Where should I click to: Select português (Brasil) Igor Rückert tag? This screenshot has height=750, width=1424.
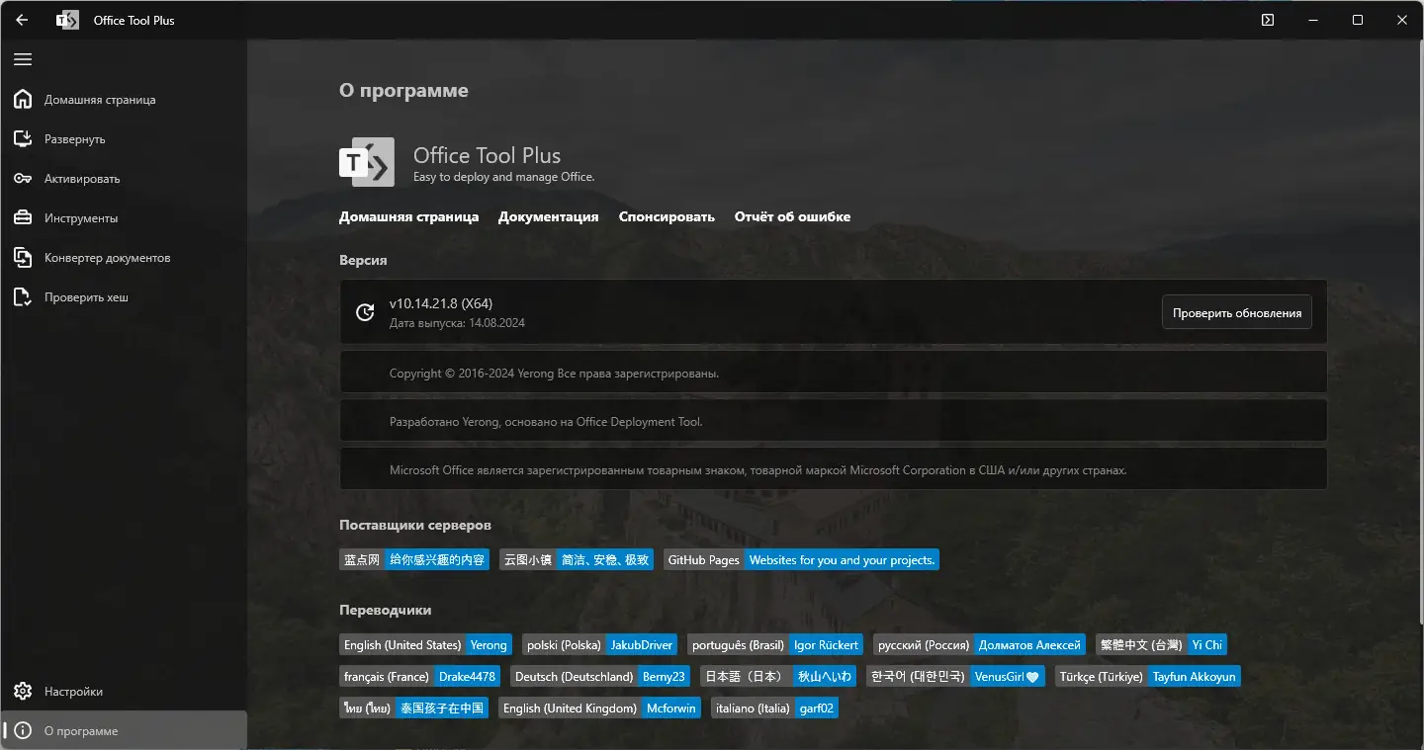(x=775, y=644)
